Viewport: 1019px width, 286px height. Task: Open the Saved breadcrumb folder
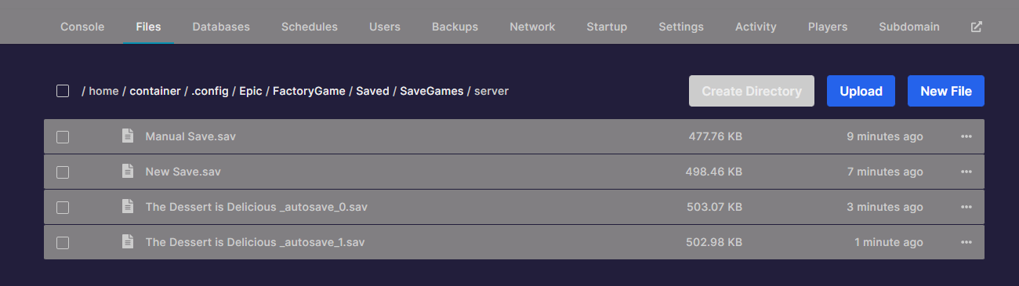(372, 91)
